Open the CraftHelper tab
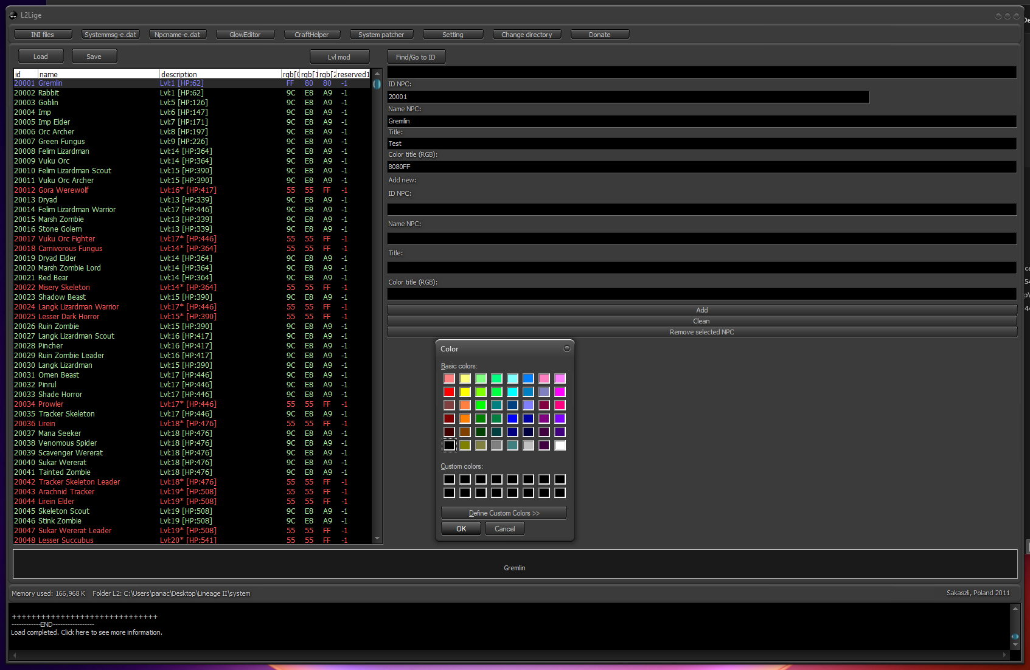 pos(311,35)
